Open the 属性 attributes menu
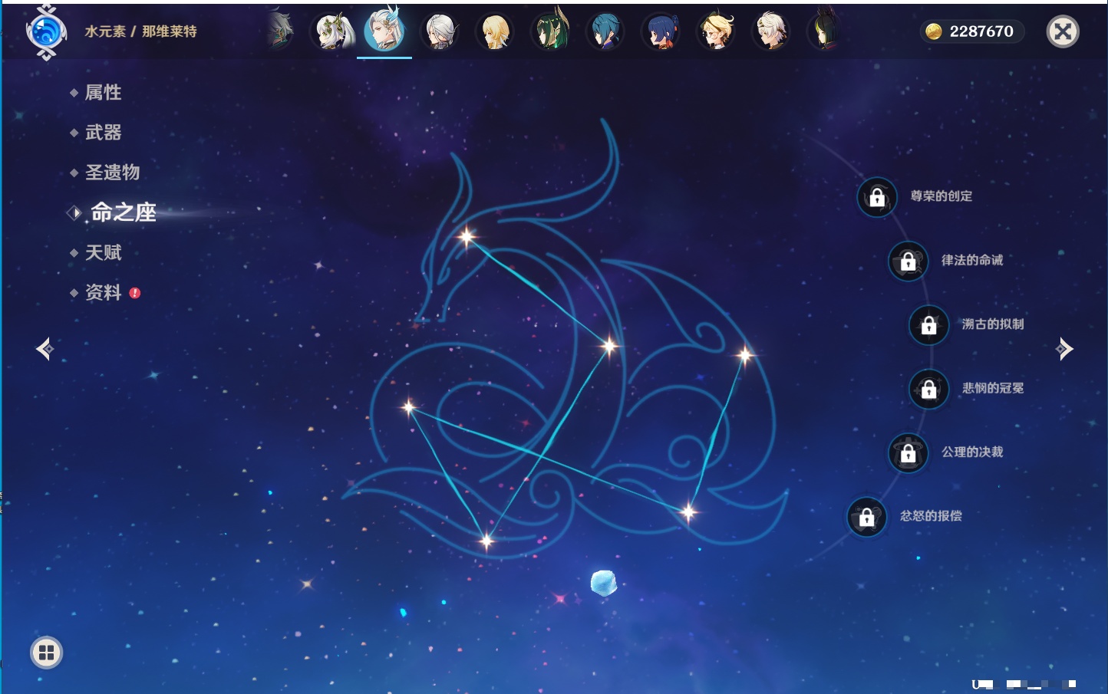1108x694 pixels. tap(103, 93)
